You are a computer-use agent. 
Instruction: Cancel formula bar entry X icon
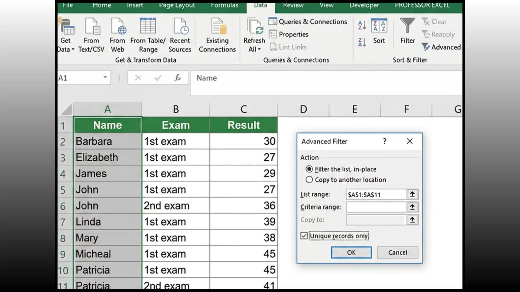(138, 78)
